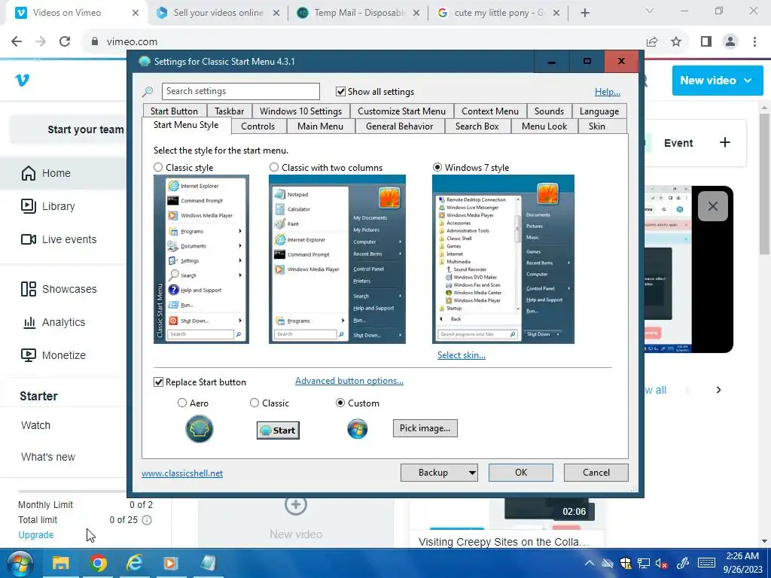Open the Chrome profile avatar
This screenshot has width=771, height=578.
[730, 42]
